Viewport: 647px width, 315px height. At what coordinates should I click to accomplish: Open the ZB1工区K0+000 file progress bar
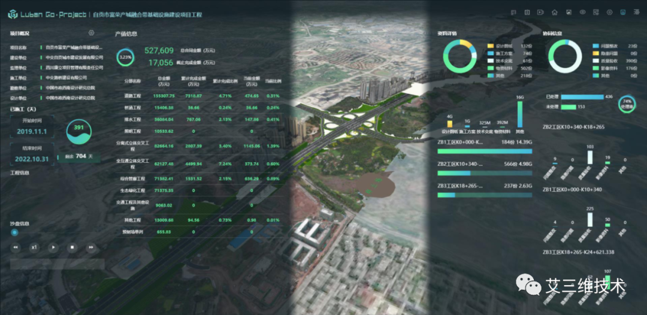485,152
